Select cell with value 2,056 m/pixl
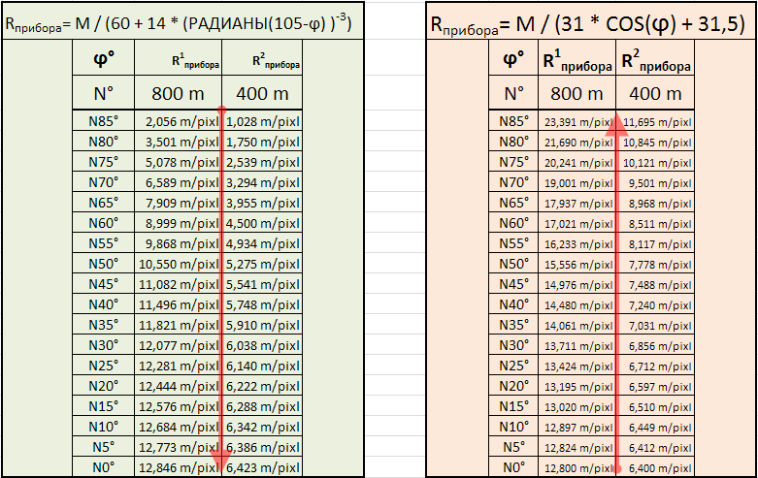 click(182, 122)
